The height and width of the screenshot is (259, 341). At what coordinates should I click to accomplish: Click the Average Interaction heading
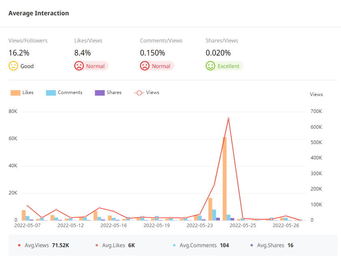(39, 13)
